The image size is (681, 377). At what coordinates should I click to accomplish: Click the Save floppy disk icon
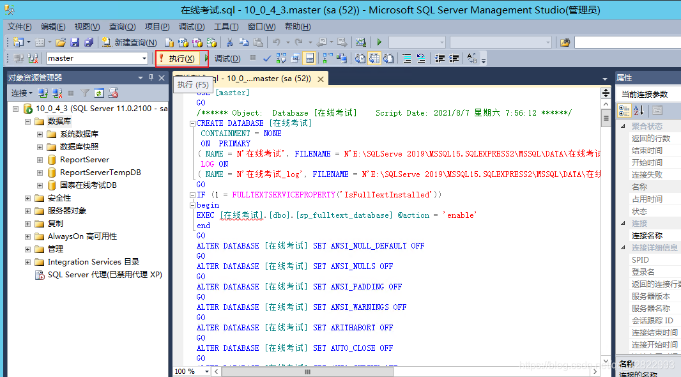(x=75, y=42)
